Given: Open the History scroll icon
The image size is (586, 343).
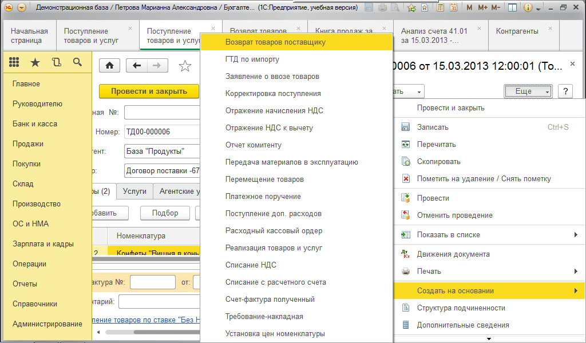Looking at the screenshot, I should (x=56, y=62).
